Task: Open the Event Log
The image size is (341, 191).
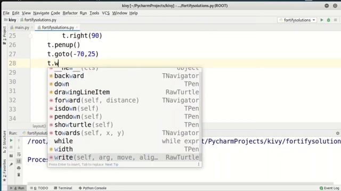Action: (x=329, y=188)
